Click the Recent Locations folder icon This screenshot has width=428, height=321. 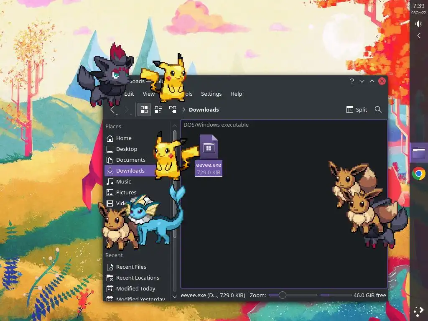click(110, 278)
